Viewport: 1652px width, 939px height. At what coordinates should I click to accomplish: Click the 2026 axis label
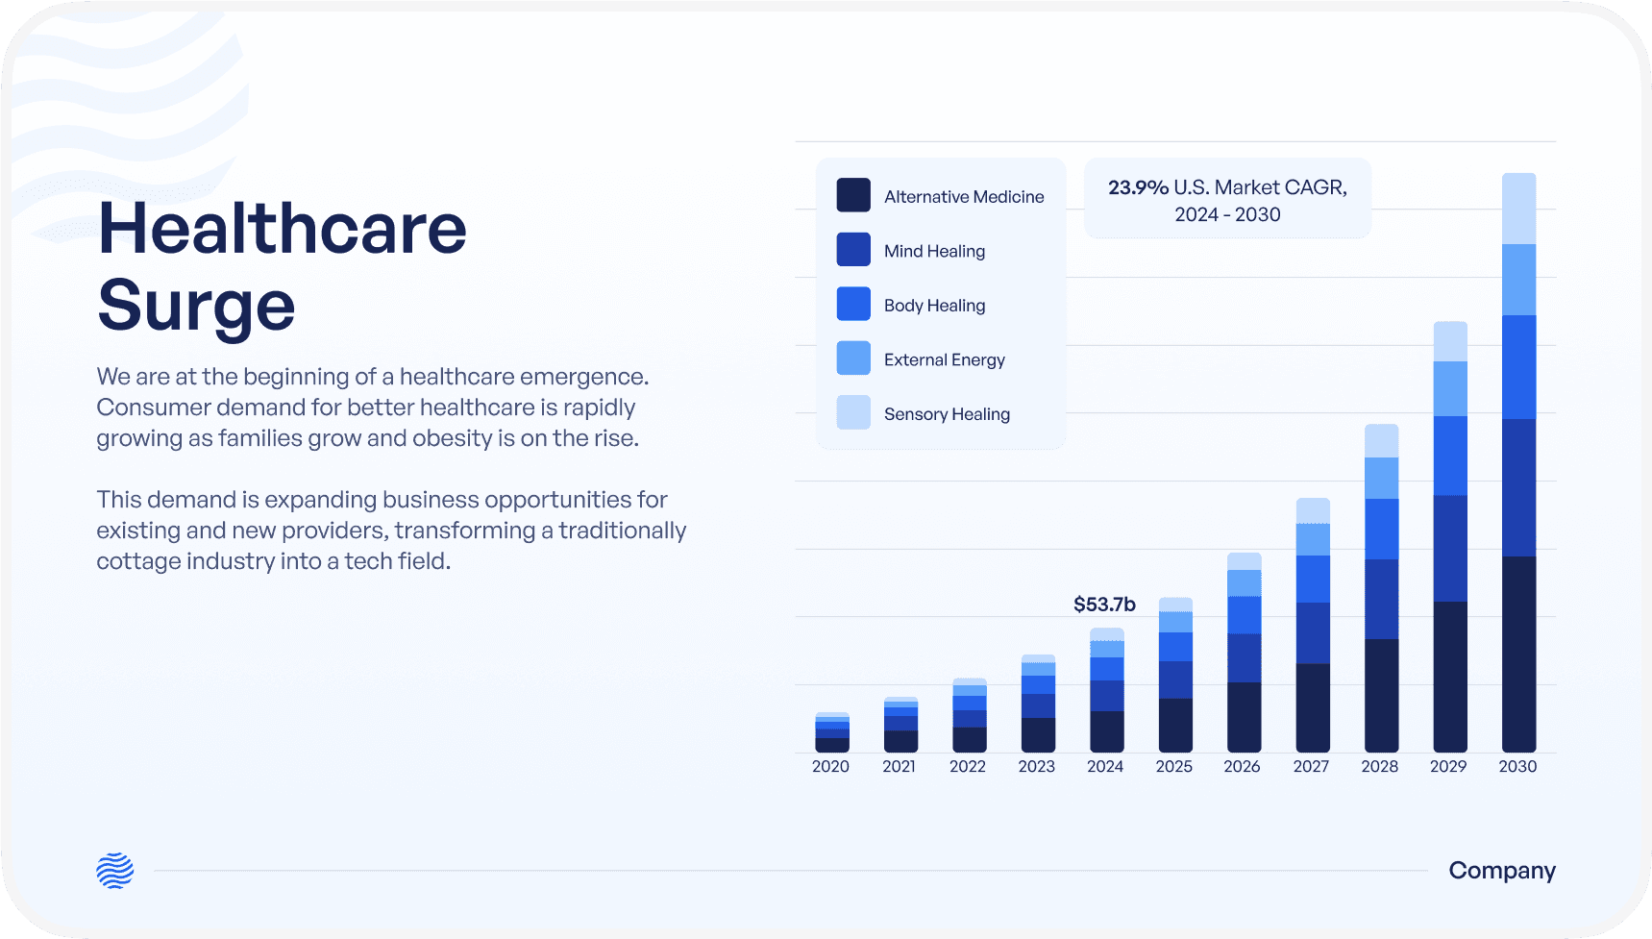1242,766
